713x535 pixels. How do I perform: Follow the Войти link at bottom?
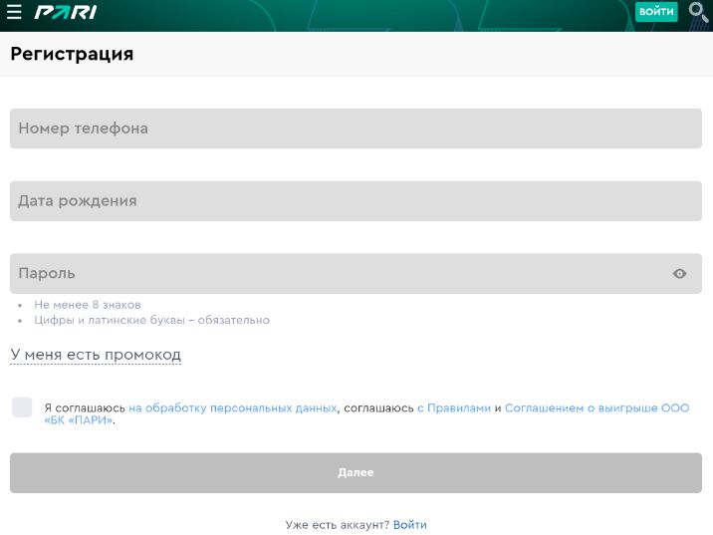tap(409, 524)
